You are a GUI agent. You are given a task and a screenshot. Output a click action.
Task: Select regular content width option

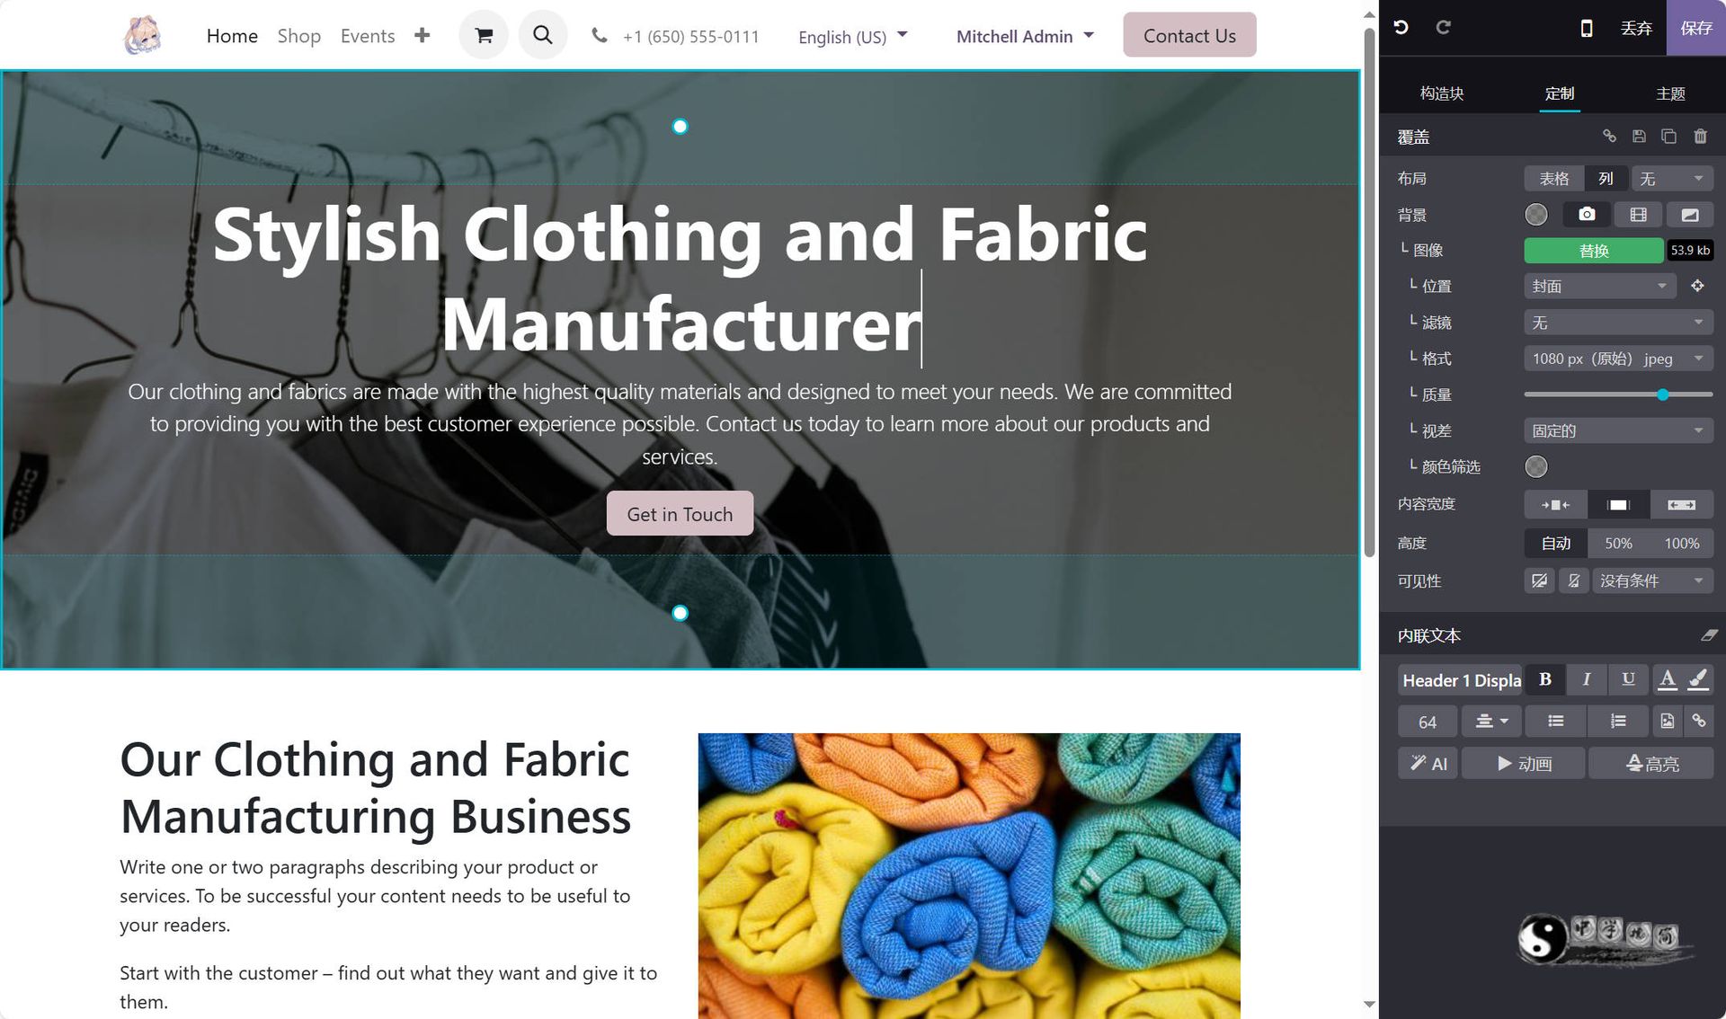click(x=1618, y=505)
